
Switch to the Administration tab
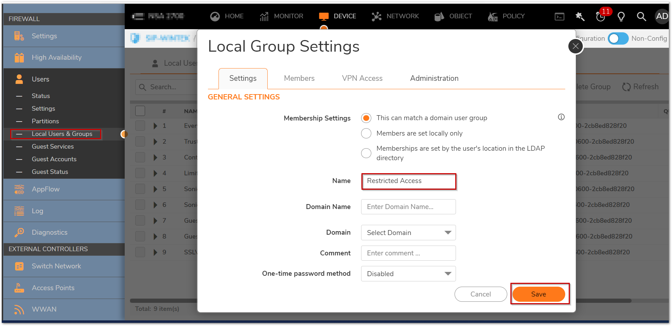point(434,78)
